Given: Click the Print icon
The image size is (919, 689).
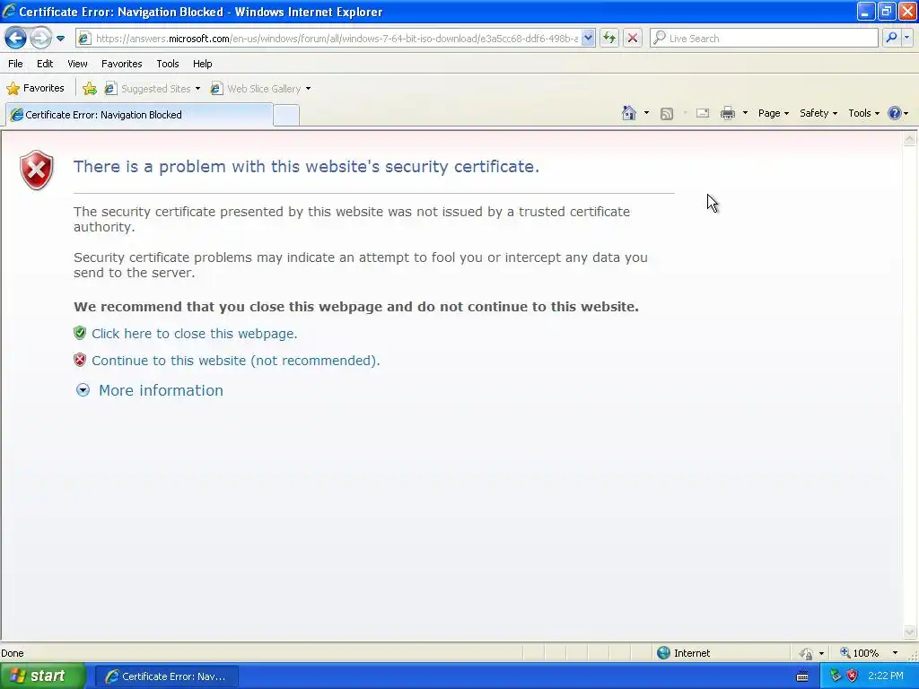Looking at the screenshot, I should coord(727,113).
